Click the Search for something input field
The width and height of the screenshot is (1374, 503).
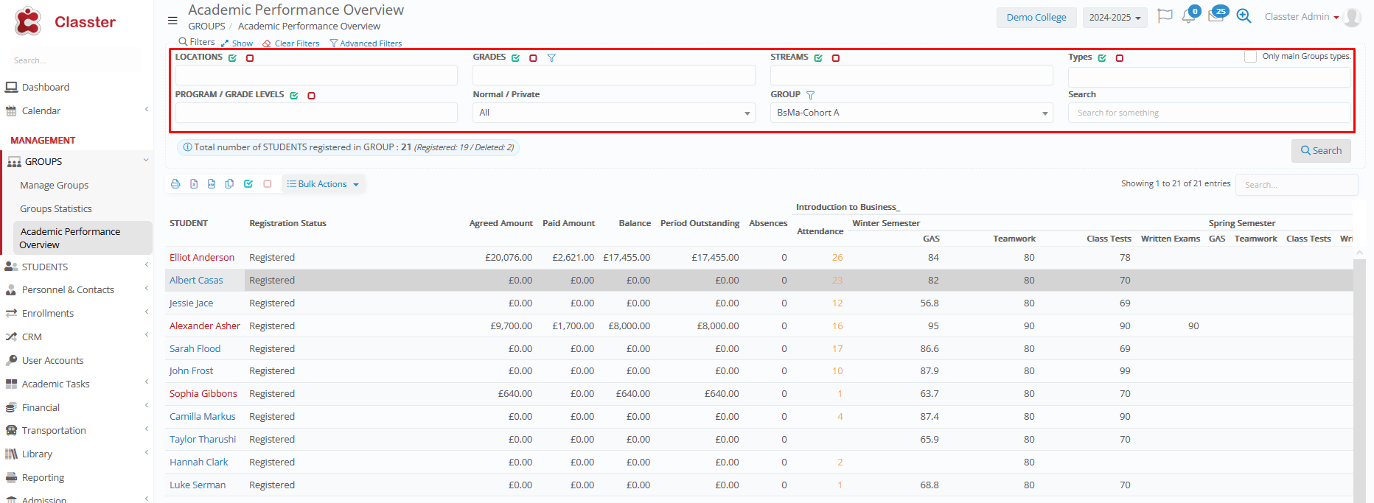pyautogui.click(x=1209, y=113)
